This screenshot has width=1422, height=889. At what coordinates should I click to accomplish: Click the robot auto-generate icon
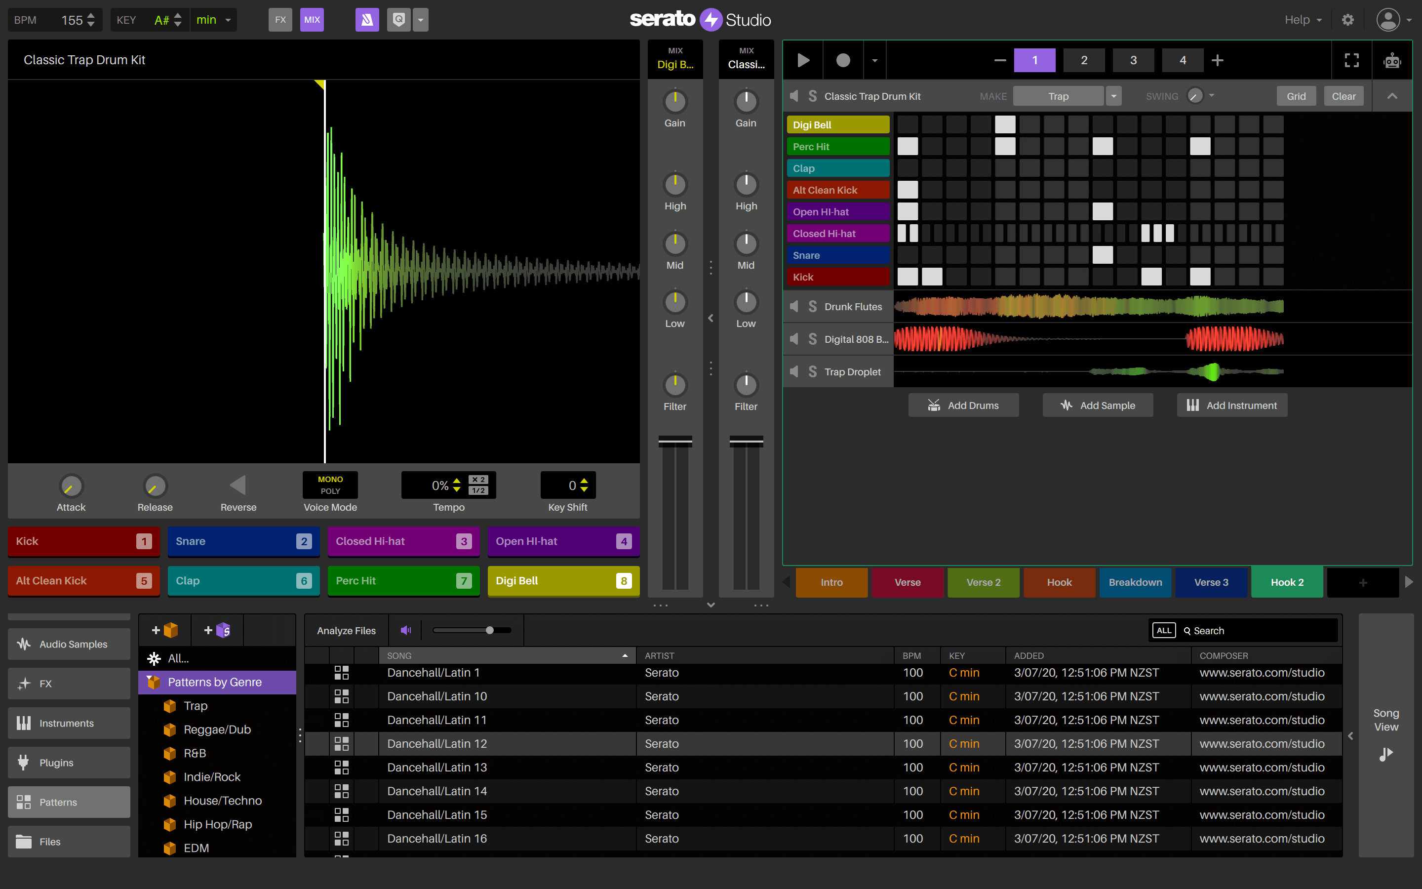point(1392,59)
